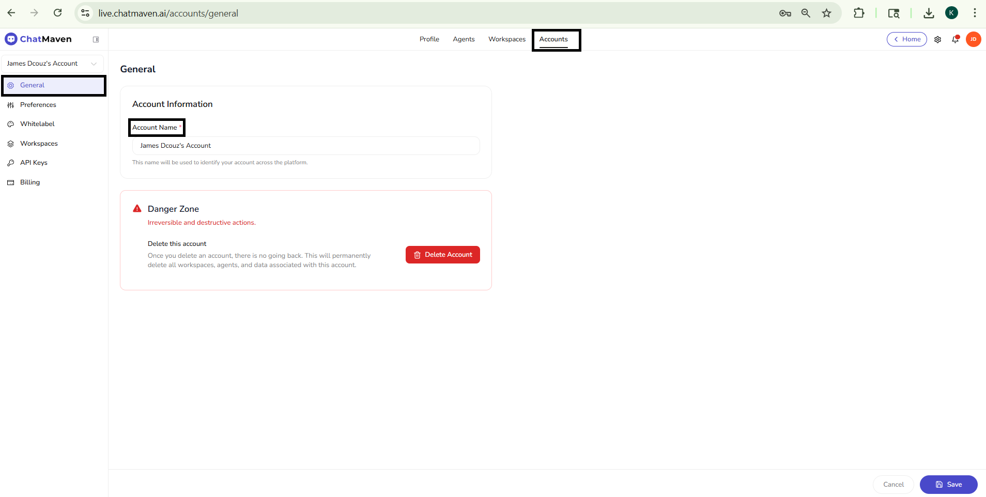Click the settings gear near the avatar

pos(938,39)
